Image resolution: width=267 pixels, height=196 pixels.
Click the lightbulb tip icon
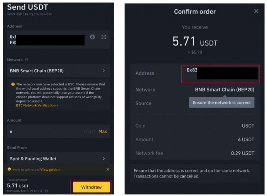click(x=9, y=169)
